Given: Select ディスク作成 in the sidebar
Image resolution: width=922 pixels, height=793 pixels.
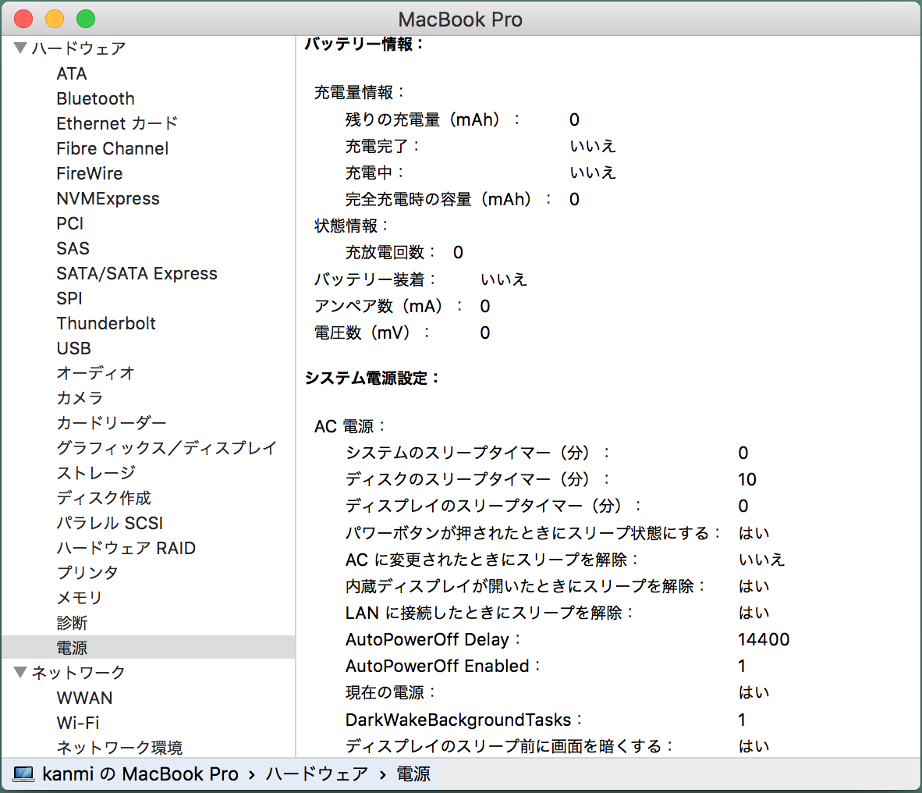Looking at the screenshot, I should coord(104,498).
